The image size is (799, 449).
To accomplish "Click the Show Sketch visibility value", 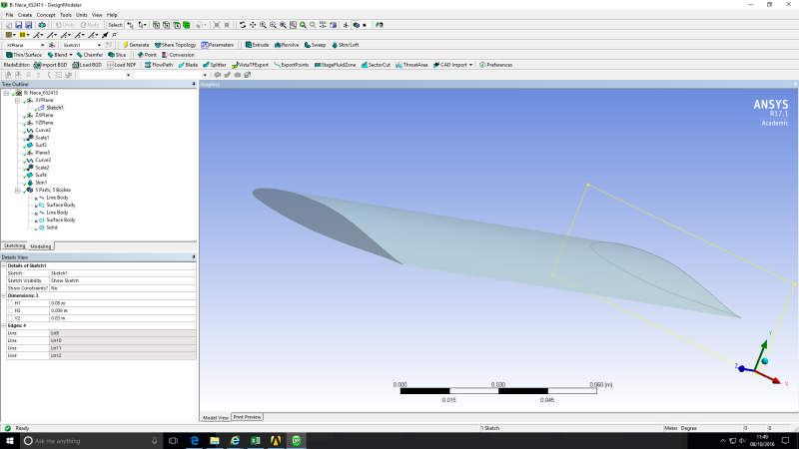I will point(122,281).
